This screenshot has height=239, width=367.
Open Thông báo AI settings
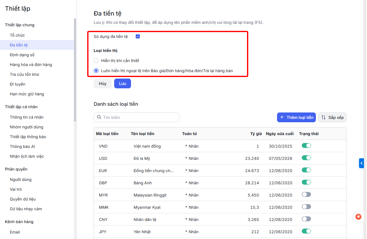point(22,147)
